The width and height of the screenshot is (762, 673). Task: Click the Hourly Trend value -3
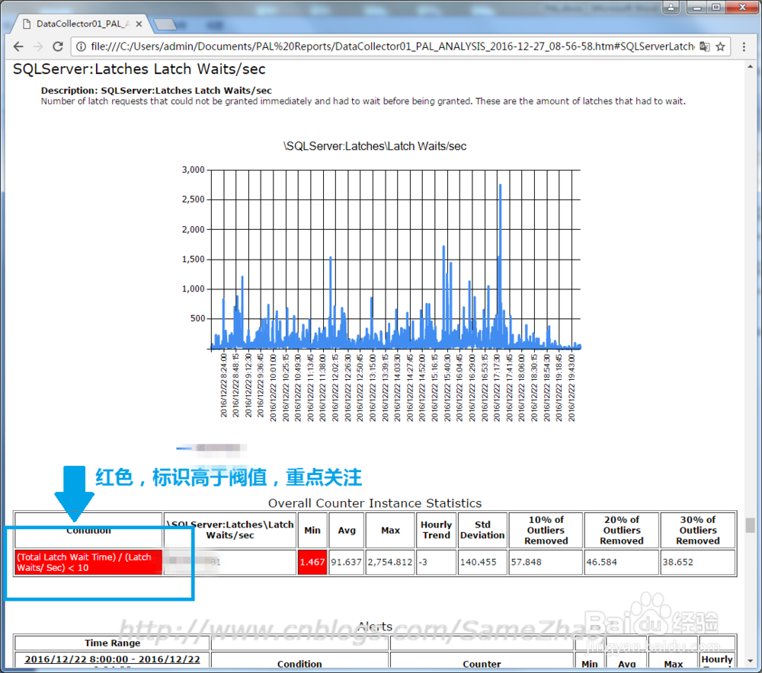pos(436,563)
